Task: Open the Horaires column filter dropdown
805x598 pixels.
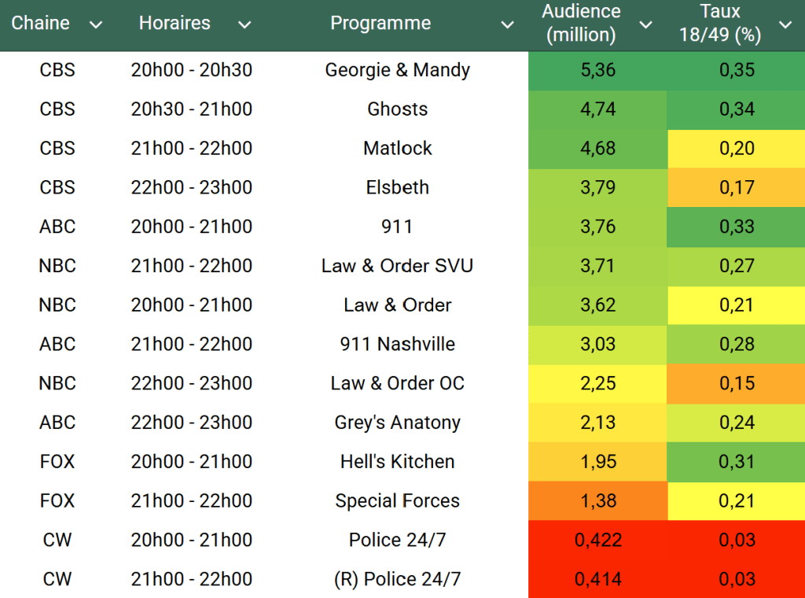Action: [x=244, y=25]
